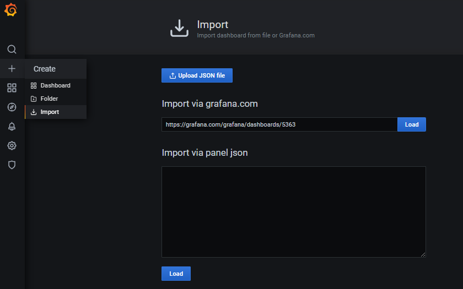Focus the grafana.com dashboard URL input
463x289 pixels.
pyautogui.click(x=279, y=124)
